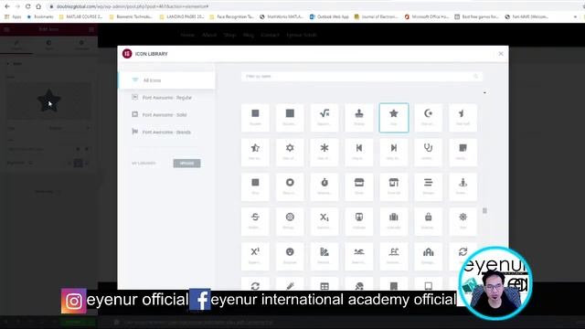Show All Icons category
This screenshot has height=329, width=585.
pyautogui.click(x=166, y=80)
